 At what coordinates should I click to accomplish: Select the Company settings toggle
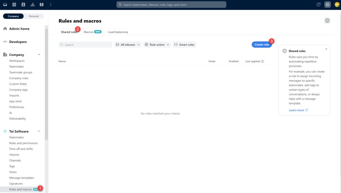tap(13, 16)
